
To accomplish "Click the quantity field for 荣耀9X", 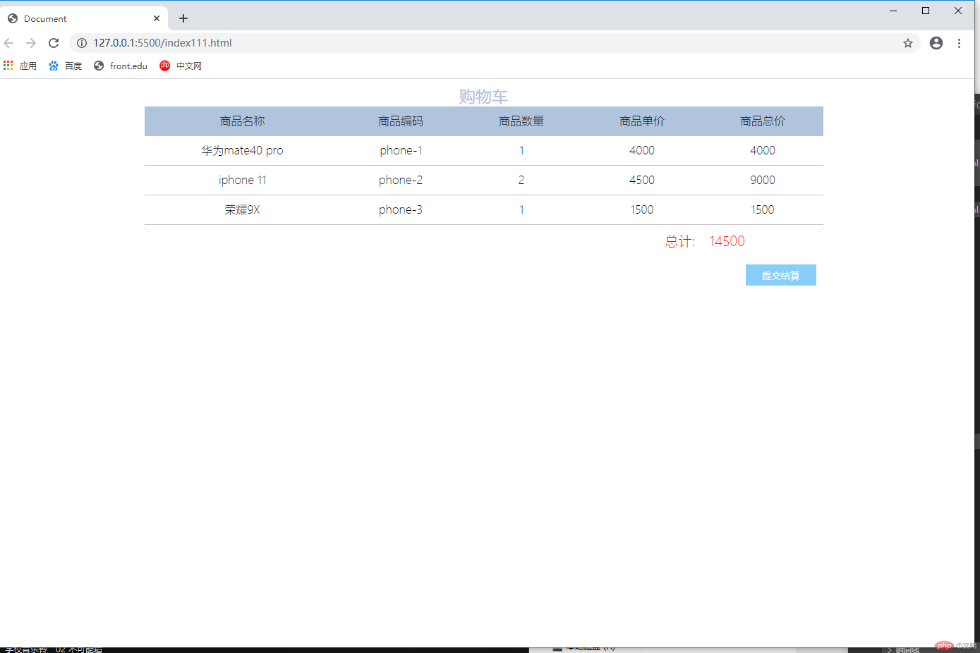I will click(x=521, y=209).
